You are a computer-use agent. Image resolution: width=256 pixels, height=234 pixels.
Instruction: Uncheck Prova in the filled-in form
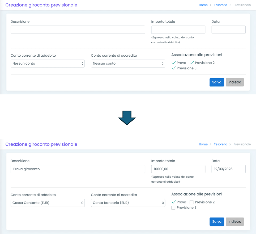click(174, 202)
